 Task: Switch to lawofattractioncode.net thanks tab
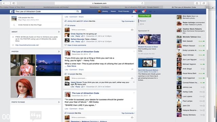[x=56, y=7]
